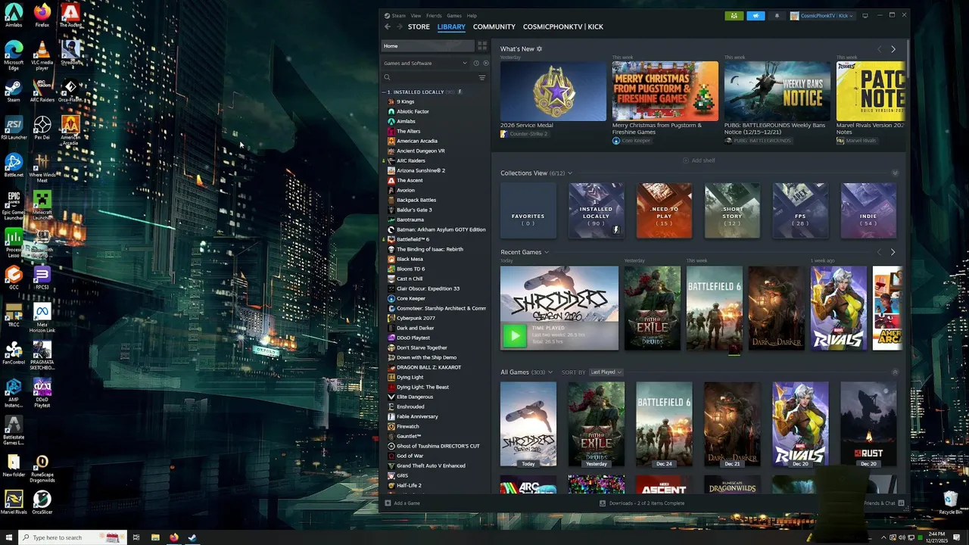Open the COSMICPHONKTV | KICK profile tab

point(563,27)
